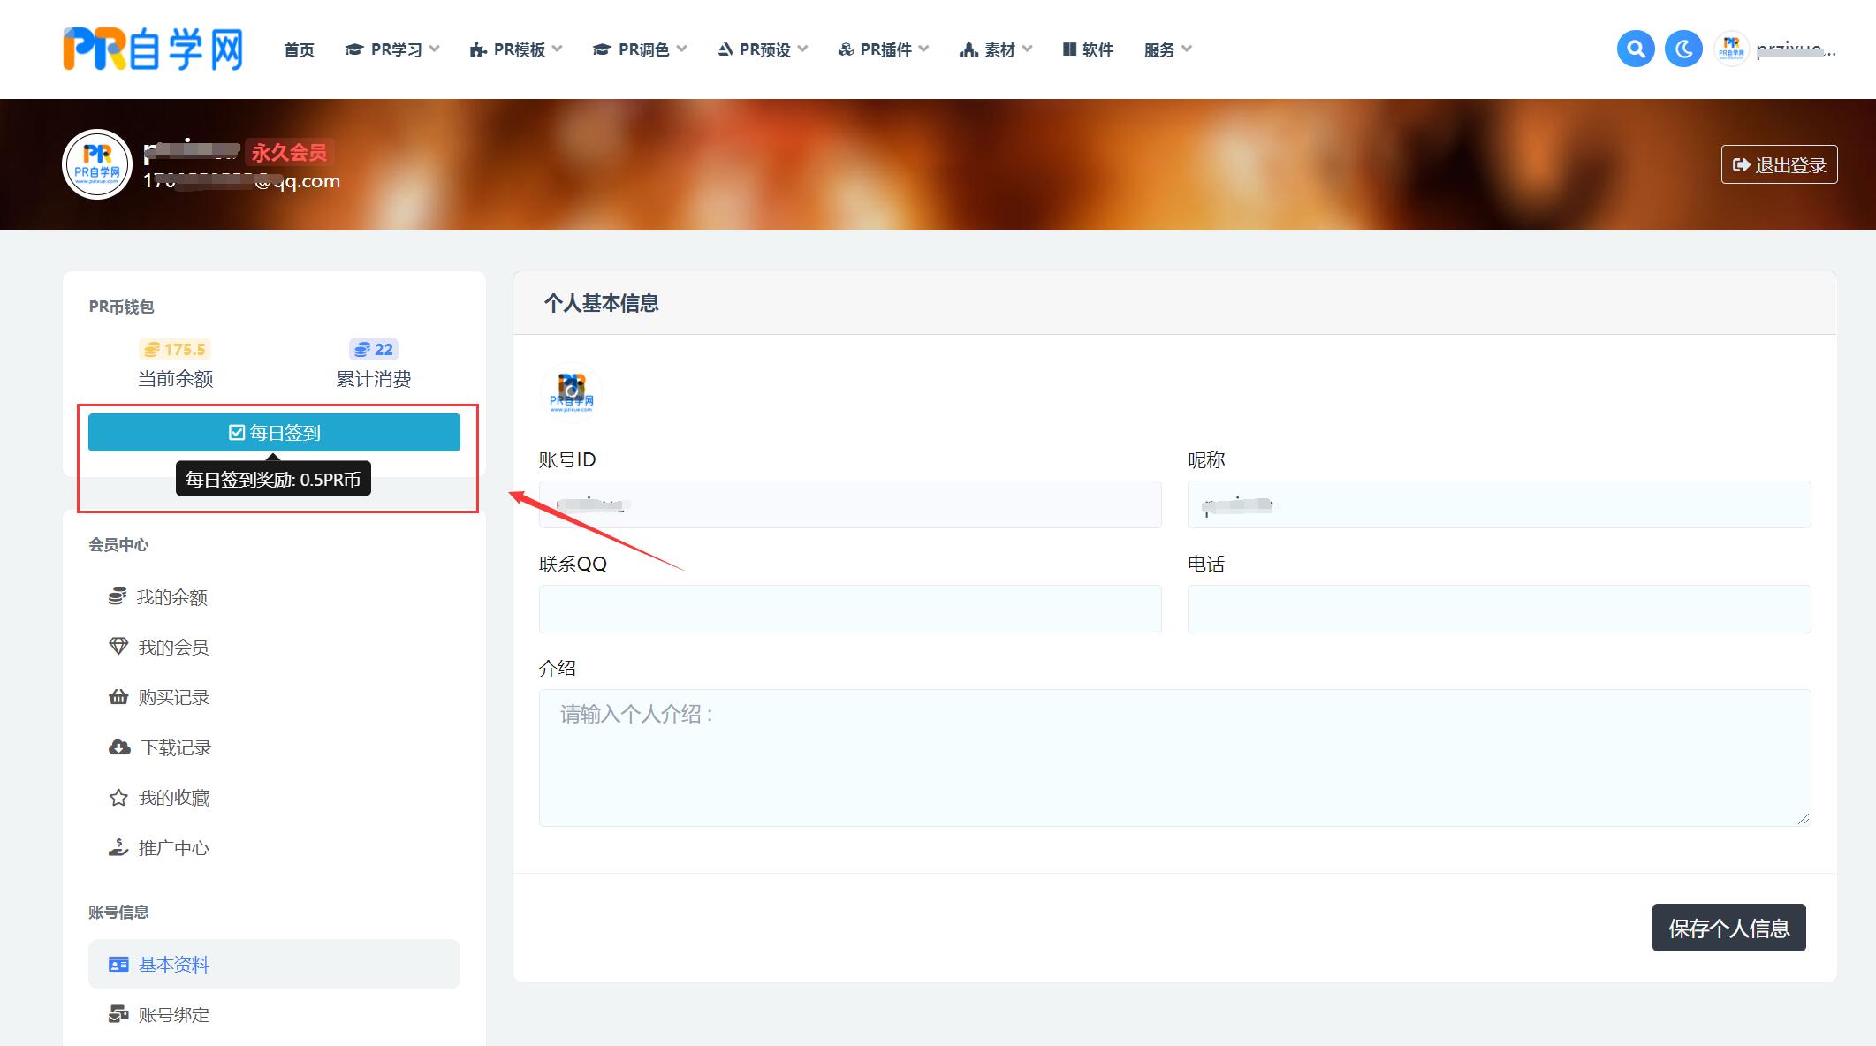Click the search icon in header
Viewport: 1876px width, 1046px height.
[x=1635, y=49]
